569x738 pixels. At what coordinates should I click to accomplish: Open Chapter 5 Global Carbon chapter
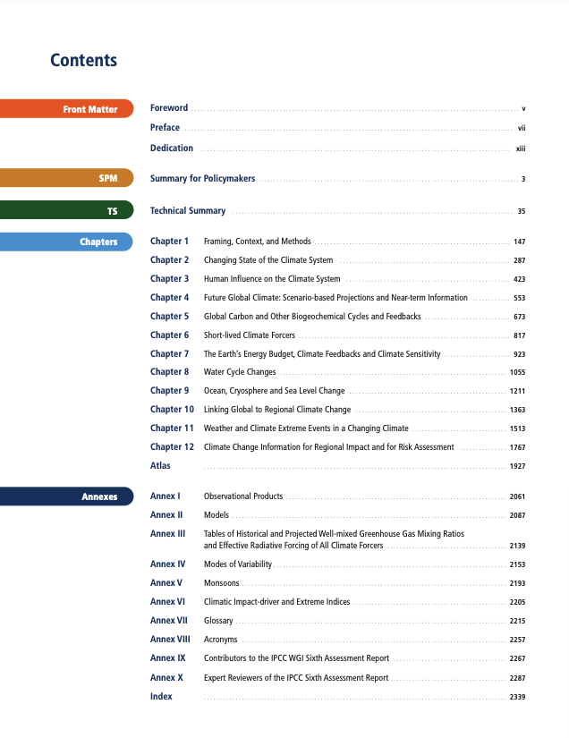pyautogui.click(x=312, y=317)
